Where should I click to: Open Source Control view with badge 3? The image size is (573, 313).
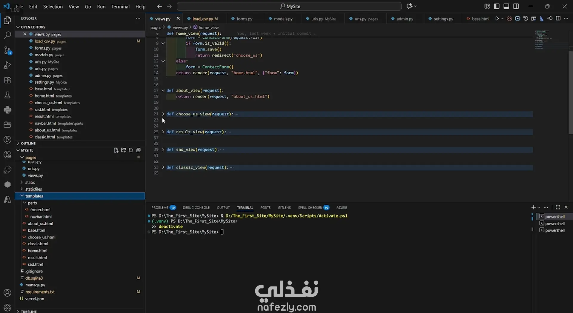7,50
